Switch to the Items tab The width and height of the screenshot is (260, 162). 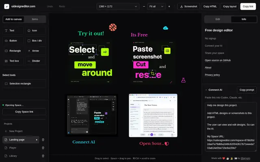click(x=35, y=19)
